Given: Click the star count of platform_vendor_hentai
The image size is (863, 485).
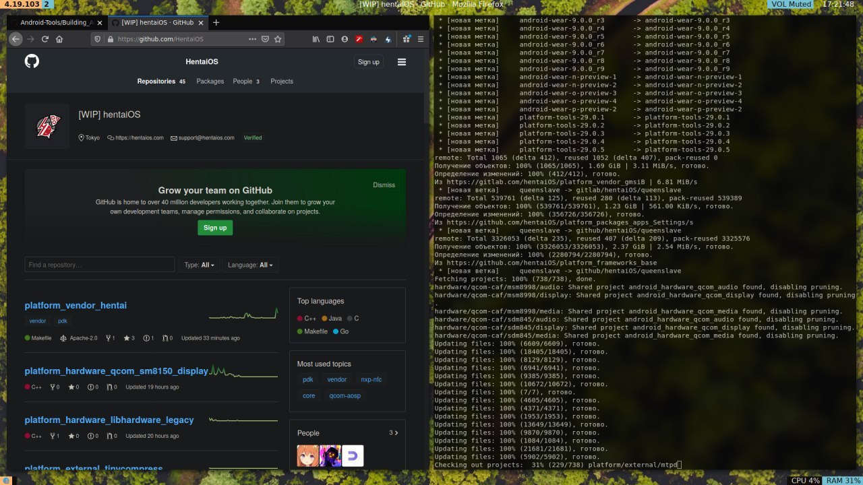Looking at the screenshot, I should pos(129,338).
